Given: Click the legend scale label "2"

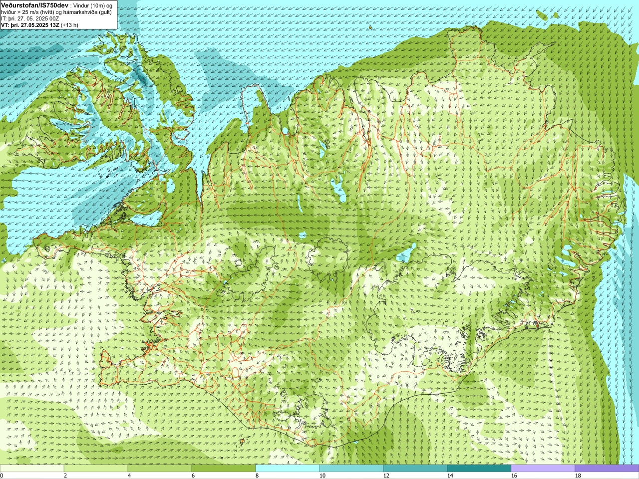Looking at the screenshot, I should [65, 476].
